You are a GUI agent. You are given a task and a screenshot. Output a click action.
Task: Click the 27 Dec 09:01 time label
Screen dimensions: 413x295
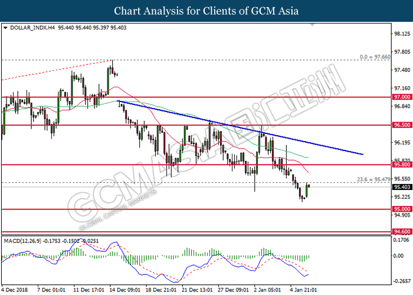coord(233,290)
